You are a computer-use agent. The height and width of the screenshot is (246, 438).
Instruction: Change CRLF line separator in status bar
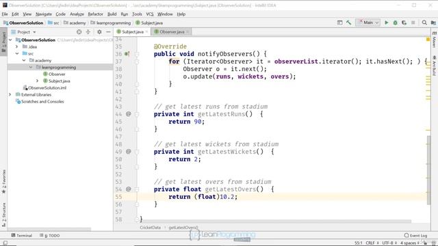coord(372,243)
